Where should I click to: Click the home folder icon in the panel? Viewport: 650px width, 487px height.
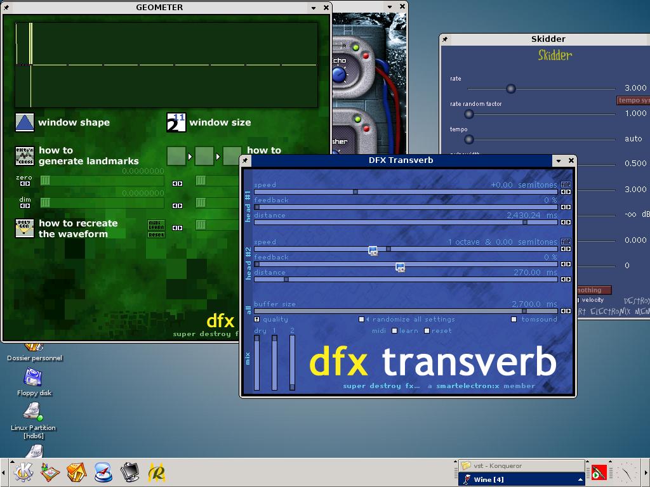(77, 472)
